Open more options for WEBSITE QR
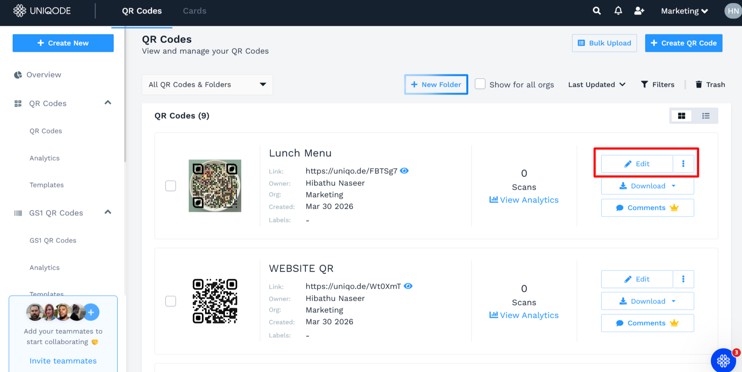This screenshot has width=742, height=372. (x=683, y=279)
